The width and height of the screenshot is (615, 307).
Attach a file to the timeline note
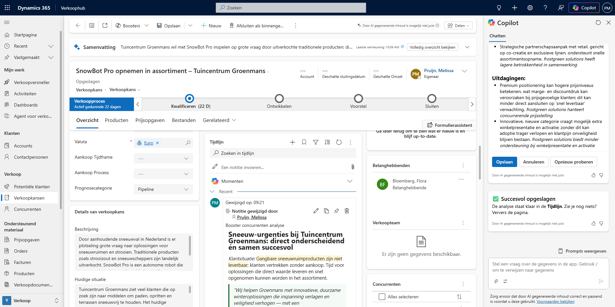tap(353, 167)
